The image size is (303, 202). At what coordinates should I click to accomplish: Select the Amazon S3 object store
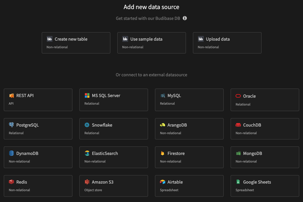click(x=114, y=186)
